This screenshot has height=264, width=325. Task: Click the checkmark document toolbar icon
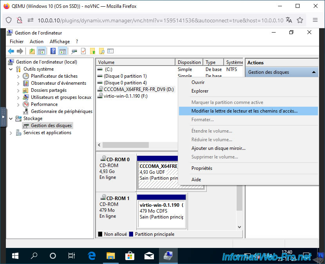(x=83, y=51)
